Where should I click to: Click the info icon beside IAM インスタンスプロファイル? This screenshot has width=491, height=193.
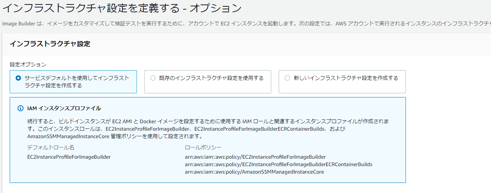coord(21,108)
